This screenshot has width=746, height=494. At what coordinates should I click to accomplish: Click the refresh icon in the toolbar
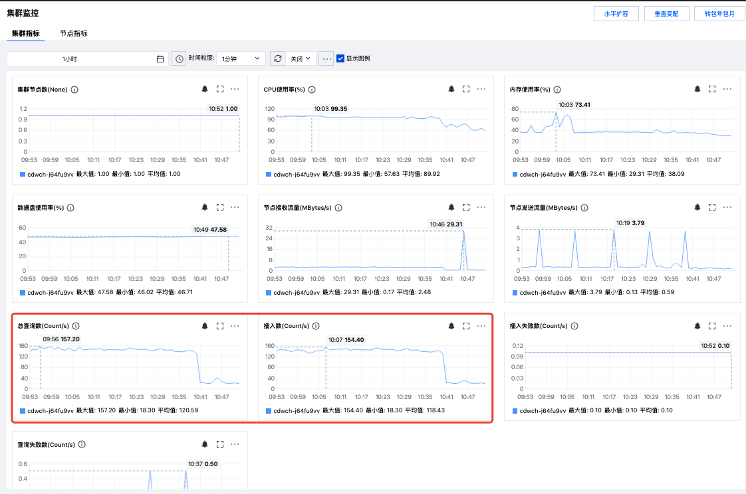pos(278,58)
